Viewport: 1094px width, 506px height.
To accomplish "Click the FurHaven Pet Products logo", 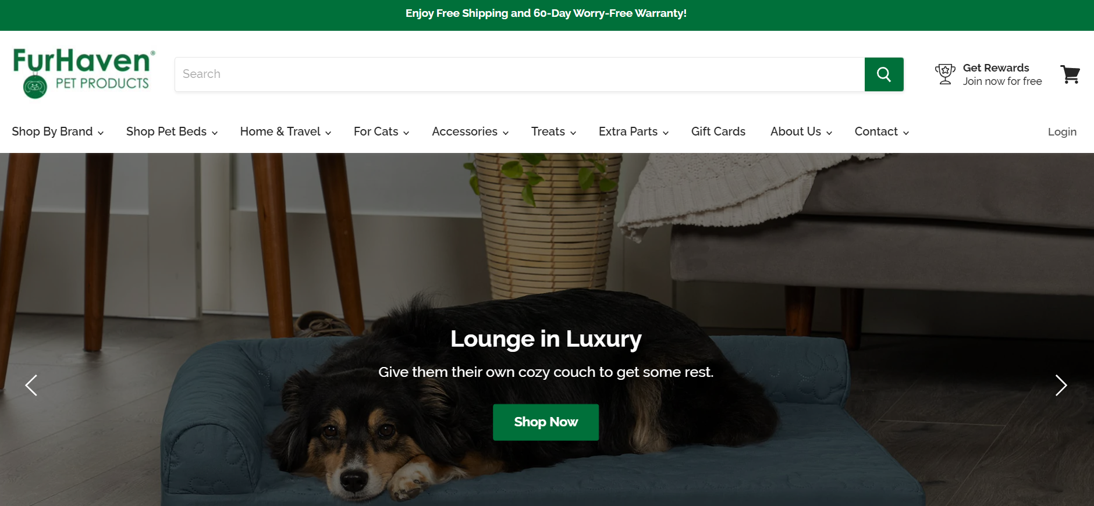I will [x=84, y=73].
